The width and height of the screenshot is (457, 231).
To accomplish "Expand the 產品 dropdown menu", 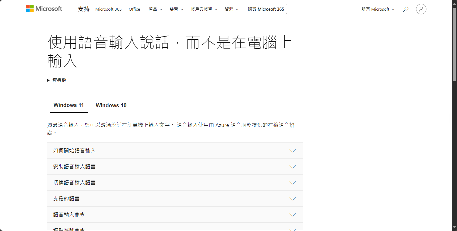I will [155, 9].
